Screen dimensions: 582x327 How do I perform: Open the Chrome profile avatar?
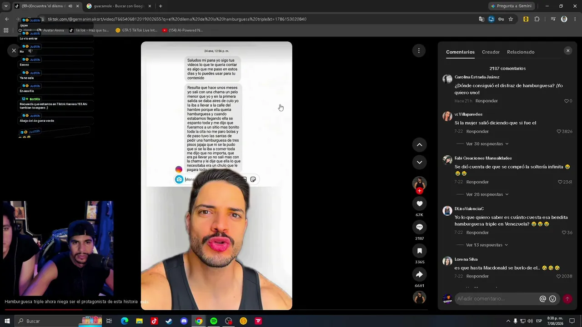click(x=564, y=19)
